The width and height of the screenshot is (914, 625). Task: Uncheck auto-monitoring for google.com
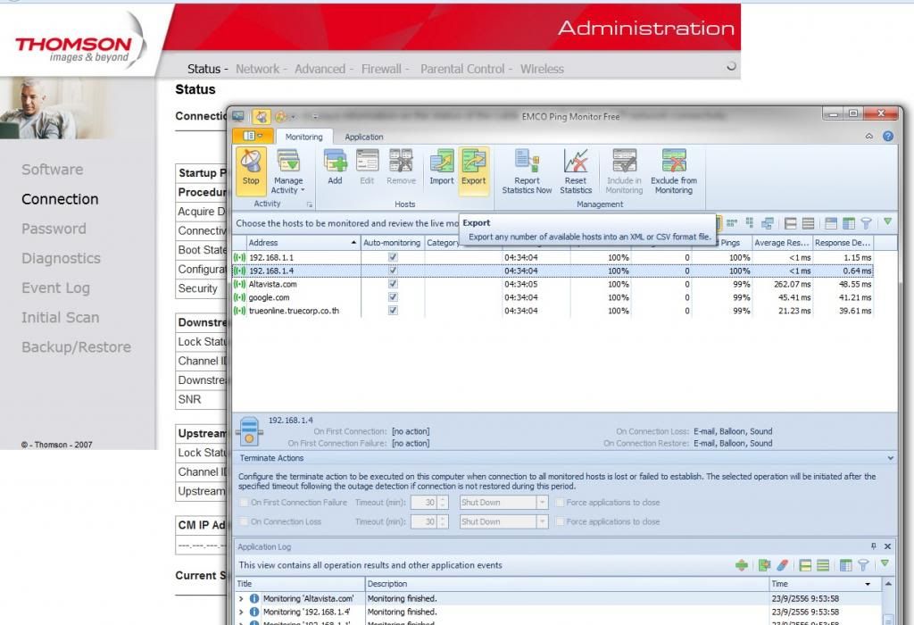click(x=393, y=297)
